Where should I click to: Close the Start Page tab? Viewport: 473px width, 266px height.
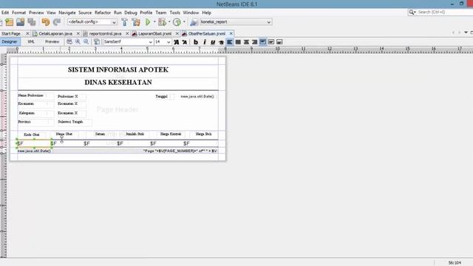point(27,33)
